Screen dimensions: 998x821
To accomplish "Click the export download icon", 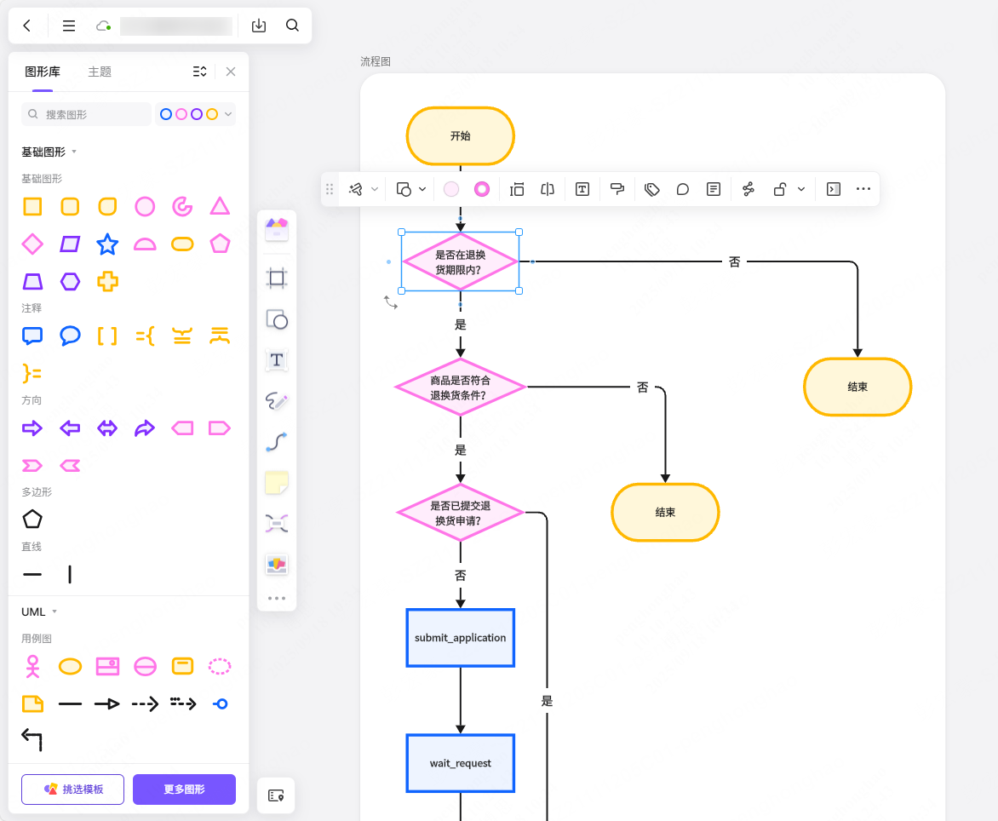I will coord(258,26).
